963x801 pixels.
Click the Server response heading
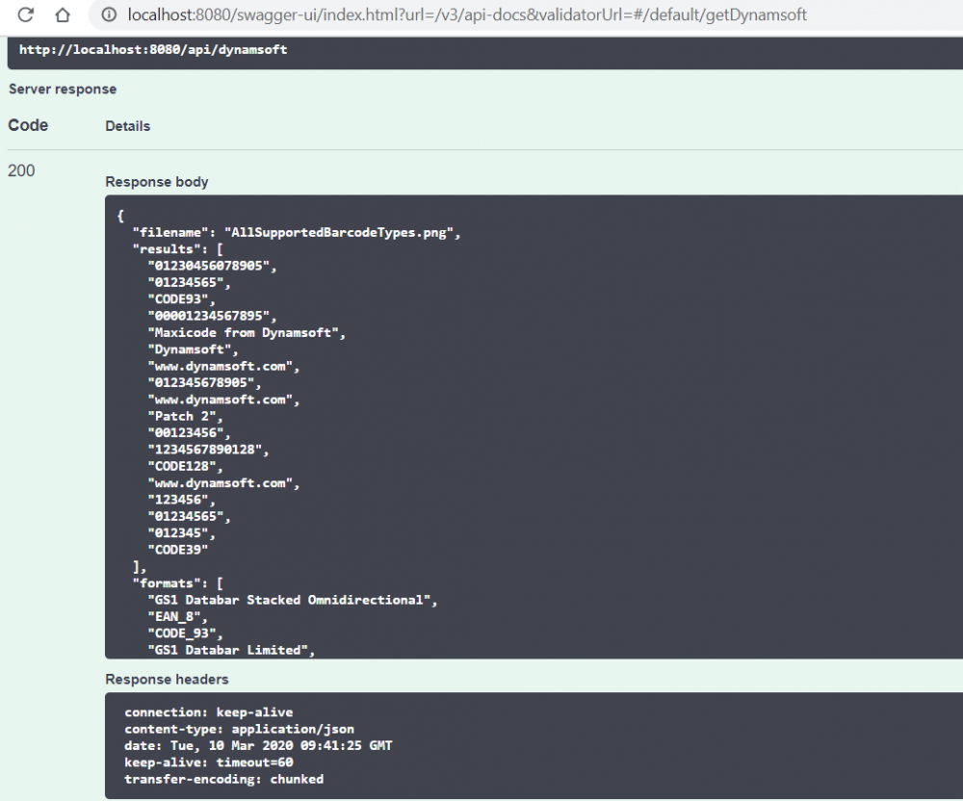pos(62,89)
